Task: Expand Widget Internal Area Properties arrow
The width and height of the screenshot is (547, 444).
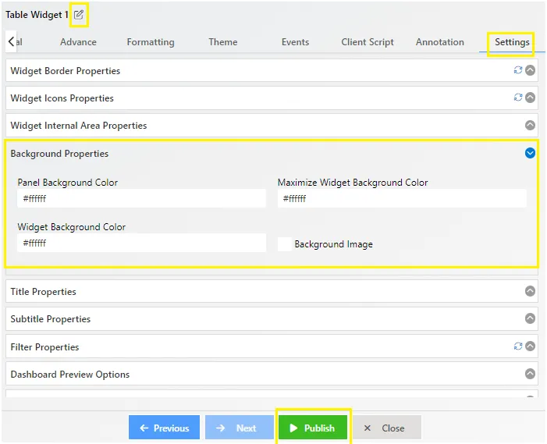Action: point(530,125)
